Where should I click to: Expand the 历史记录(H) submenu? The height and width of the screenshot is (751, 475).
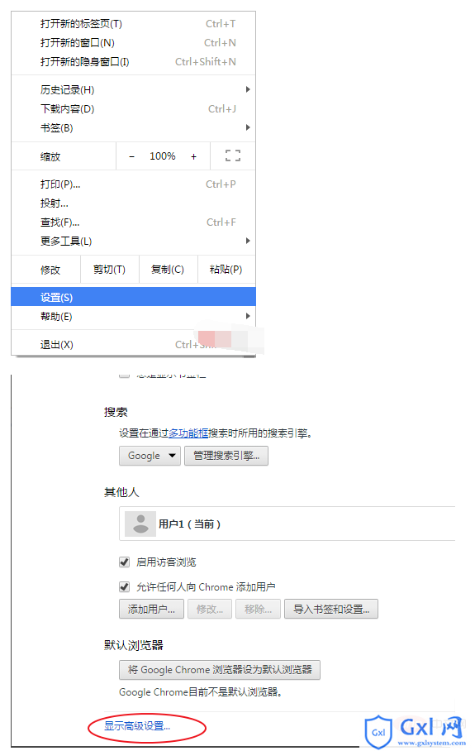tap(133, 89)
